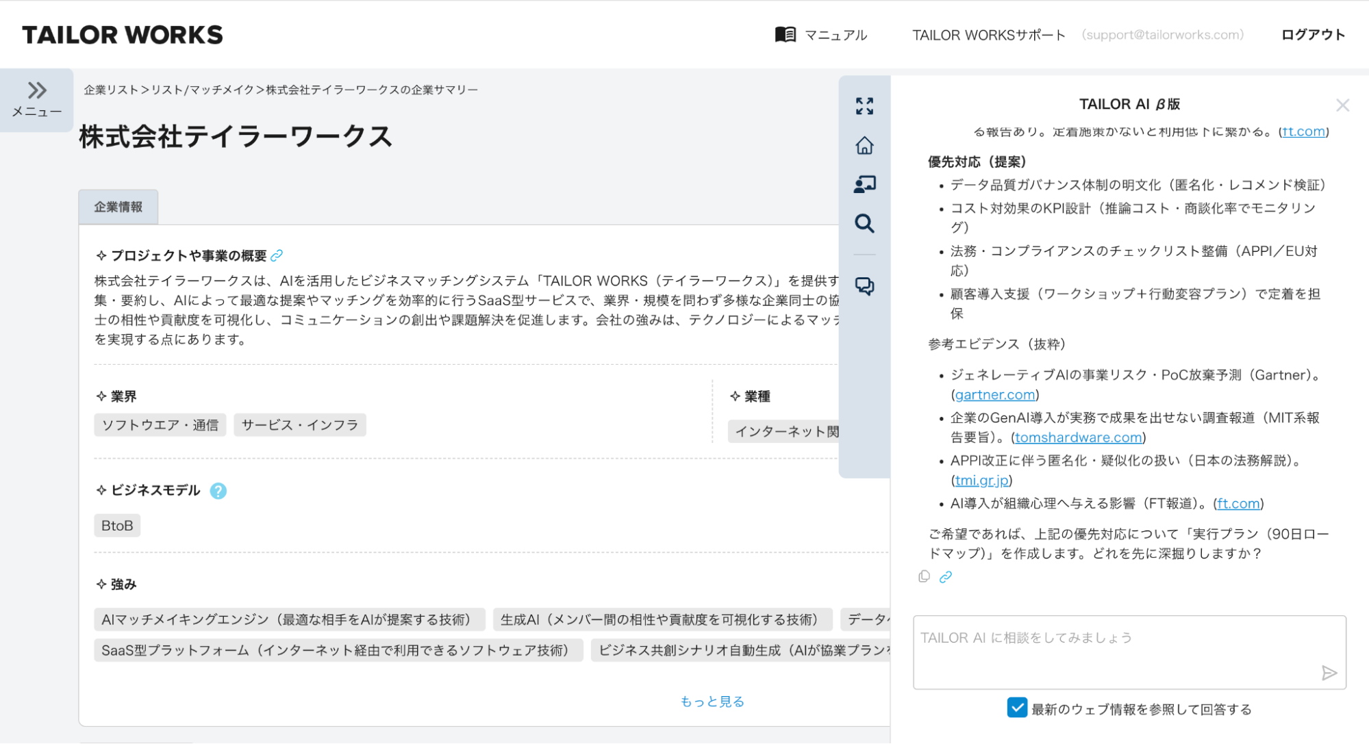Click the send arrow icon in chat
The height and width of the screenshot is (744, 1369).
(1329, 673)
